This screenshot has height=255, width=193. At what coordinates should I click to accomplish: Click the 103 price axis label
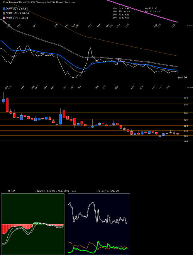(x=186, y=141)
